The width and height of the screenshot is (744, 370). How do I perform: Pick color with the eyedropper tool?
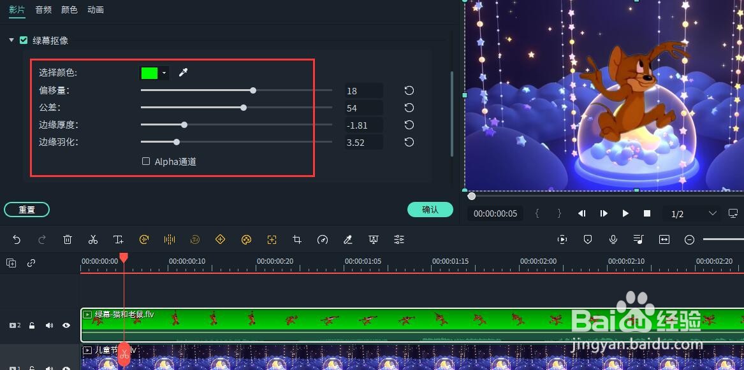tap(183, 73)
